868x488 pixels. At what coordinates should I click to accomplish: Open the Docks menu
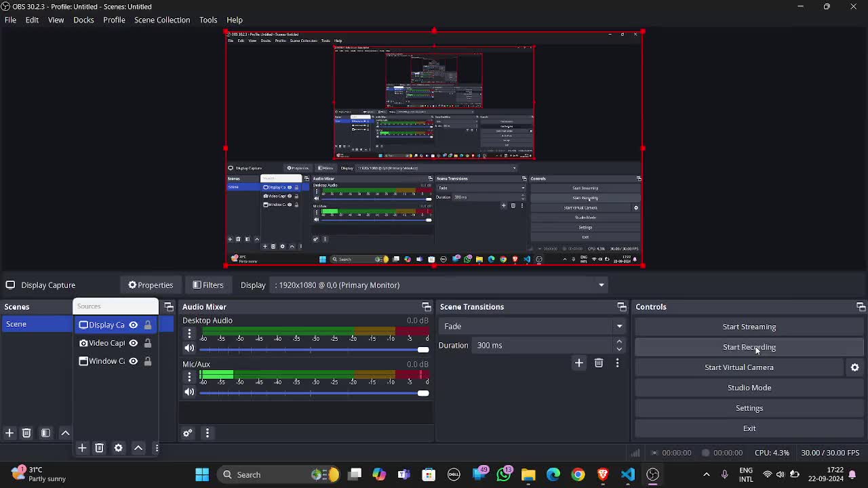point(83,20)
